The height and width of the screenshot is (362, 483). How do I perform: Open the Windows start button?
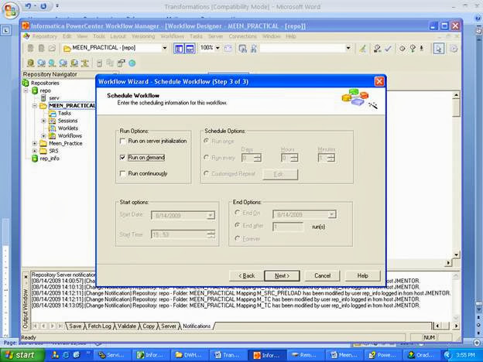20,355
